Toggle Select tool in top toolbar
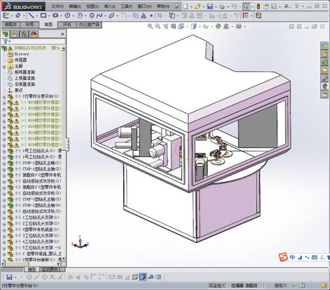Screen dimensions: 330x290 click(246, 6)
